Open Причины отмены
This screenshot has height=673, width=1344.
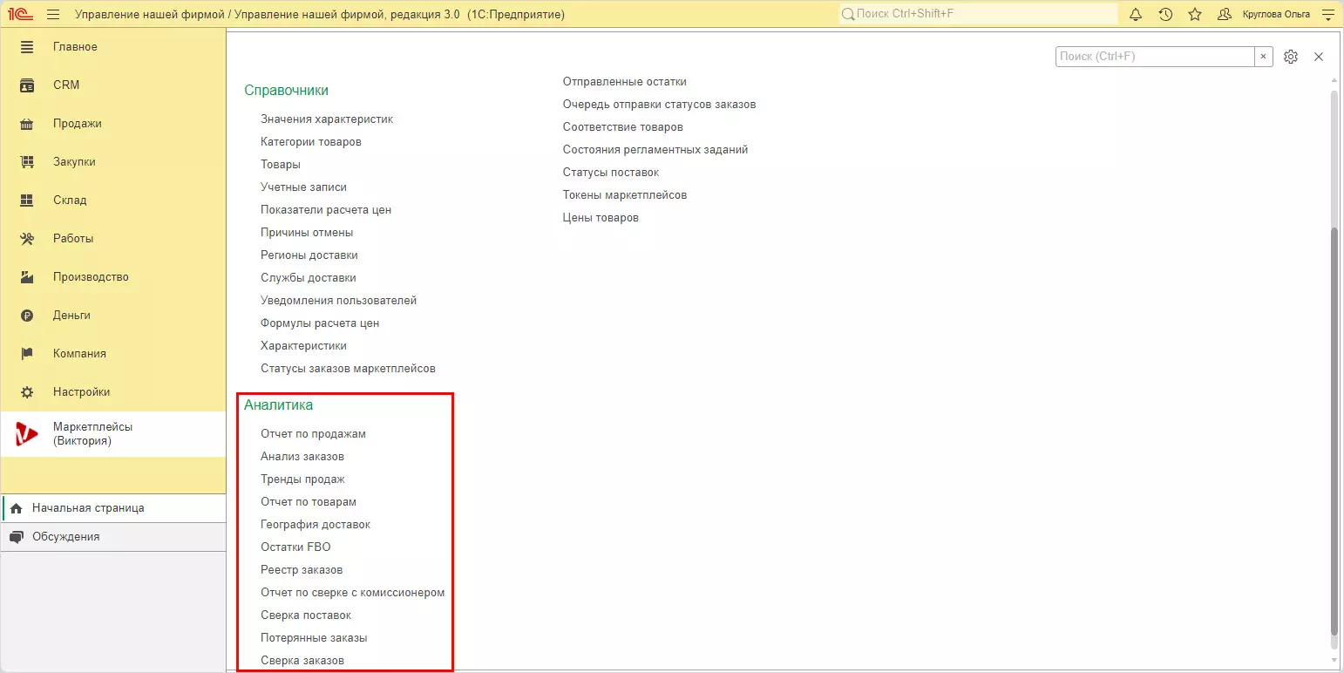tap(307, 233)
